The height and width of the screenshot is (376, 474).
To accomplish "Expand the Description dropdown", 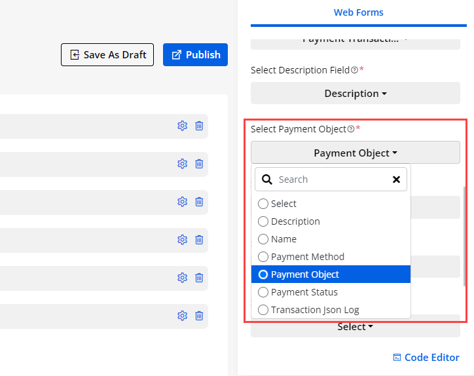I will point(355,94).
